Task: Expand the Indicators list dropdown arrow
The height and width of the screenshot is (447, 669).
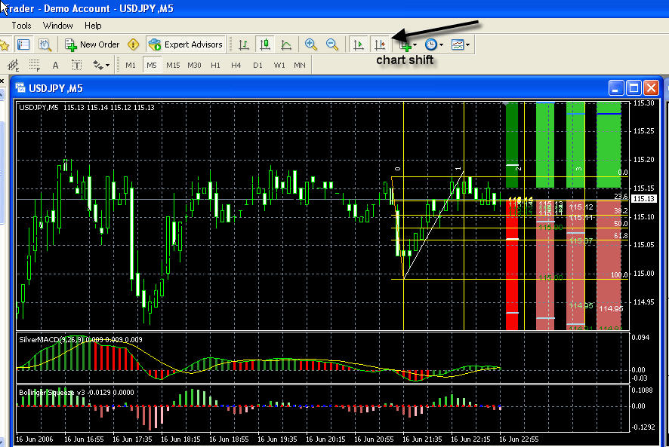Action: pos(415,44)
